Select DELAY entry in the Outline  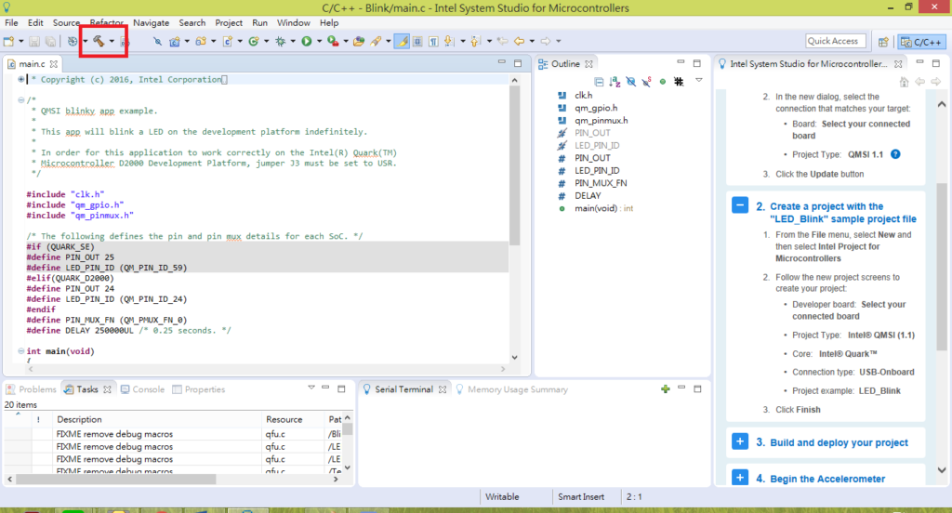pyautogui.click(x=588, y=195)
